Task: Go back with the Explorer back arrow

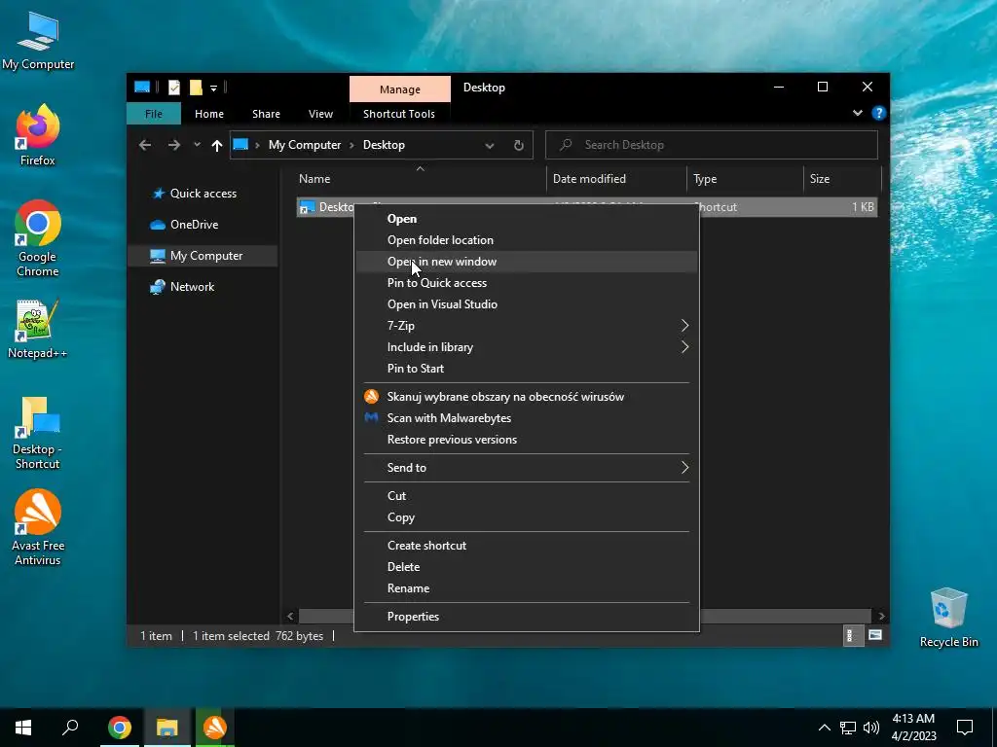Action: point(146,145)
